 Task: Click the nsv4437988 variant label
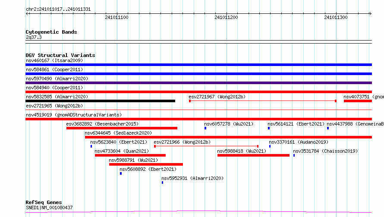tap(355, 124)
